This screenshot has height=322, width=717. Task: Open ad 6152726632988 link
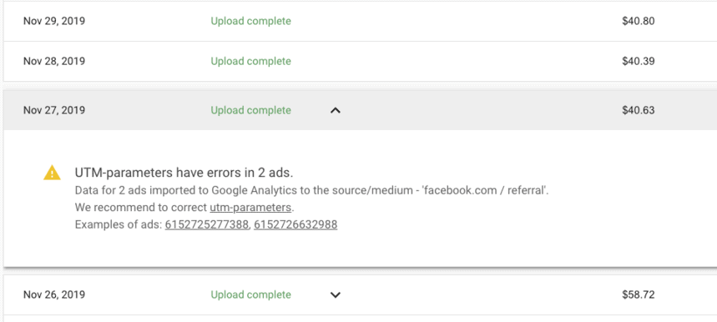point(295,224)
